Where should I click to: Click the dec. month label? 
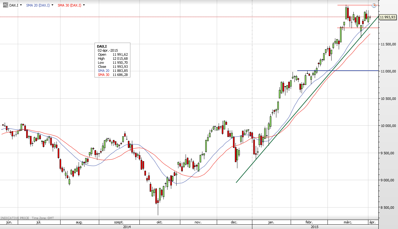(x=234, y=222)
